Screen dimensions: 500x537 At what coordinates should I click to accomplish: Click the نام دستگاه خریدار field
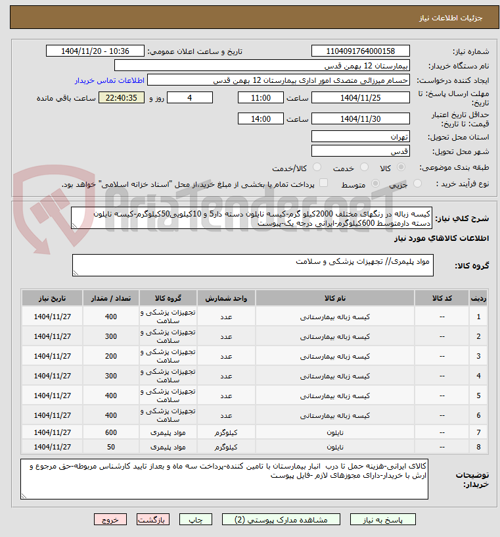click(262, 65)
